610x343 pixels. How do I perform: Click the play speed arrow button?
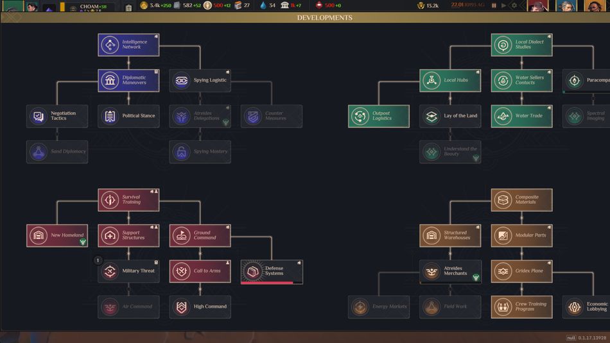point(504,5)
